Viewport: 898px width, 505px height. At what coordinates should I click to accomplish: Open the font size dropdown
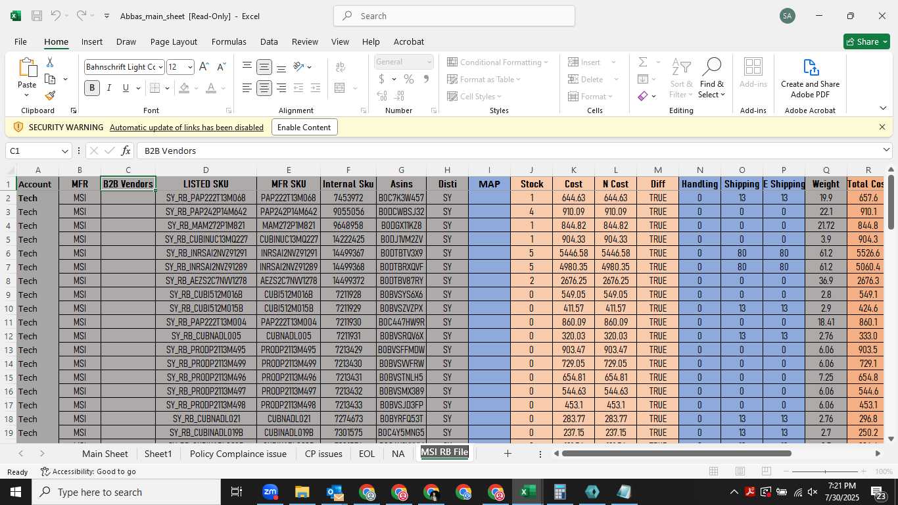[190, 67]
